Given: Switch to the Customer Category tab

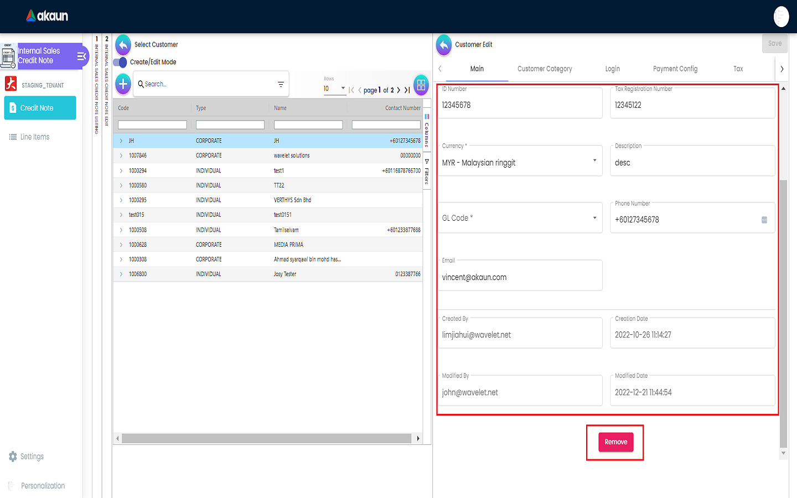Looking at the screenshot, I should point(545,69).
